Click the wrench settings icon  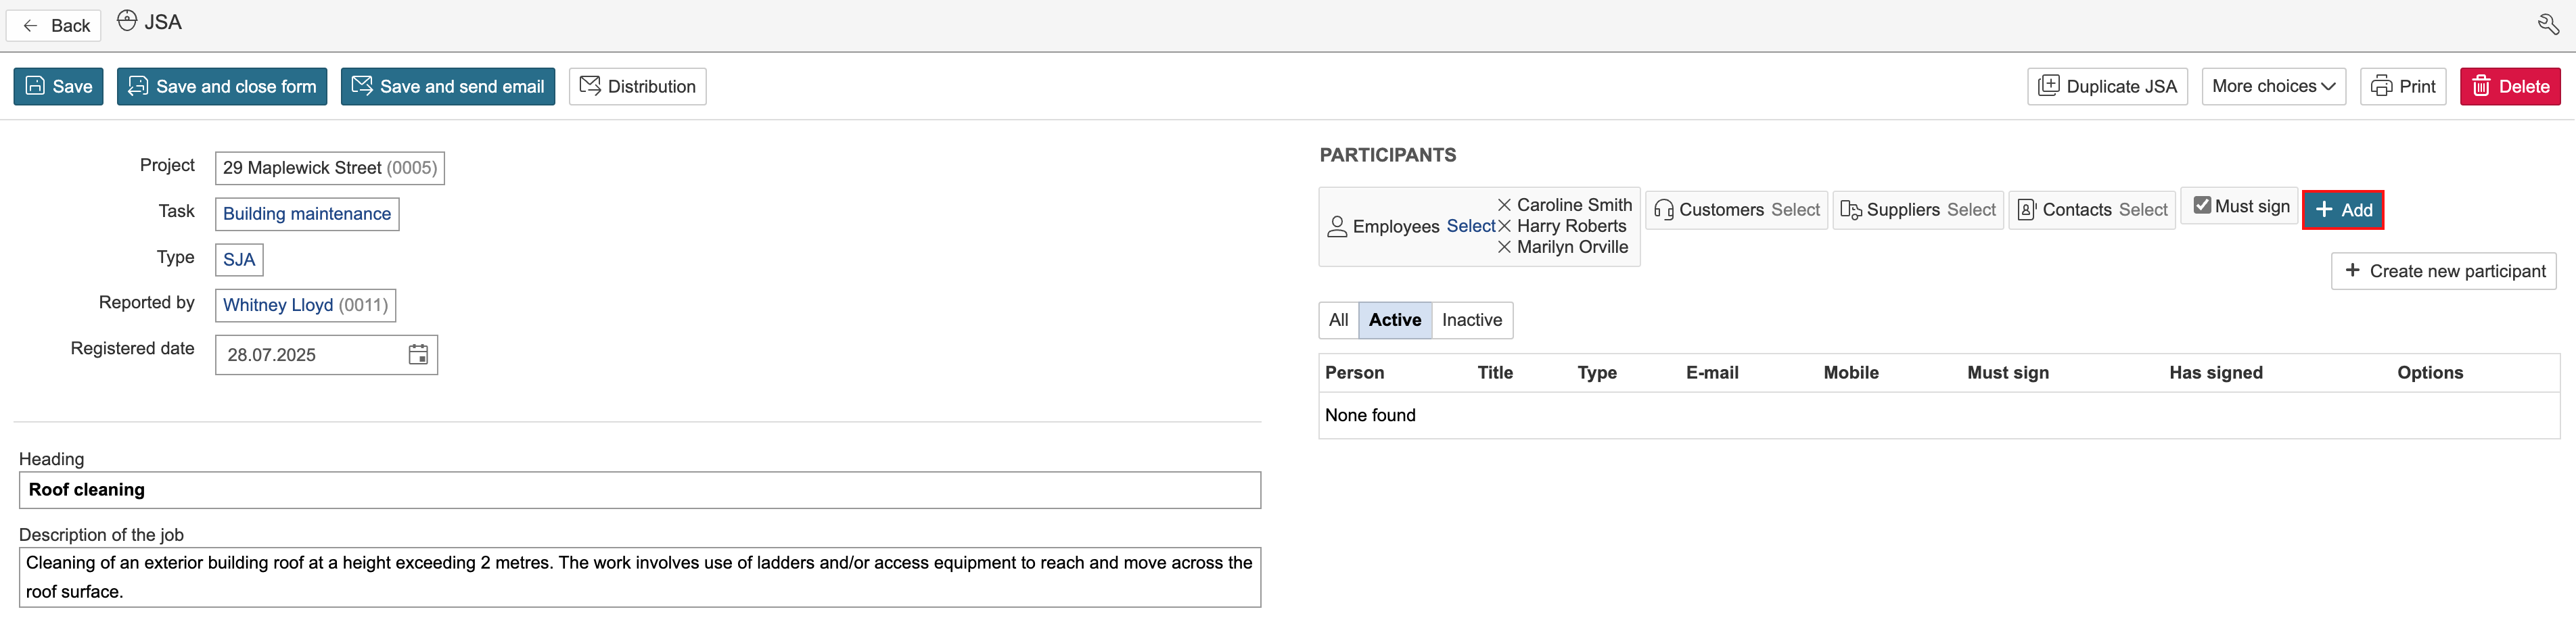[2548, 25]
